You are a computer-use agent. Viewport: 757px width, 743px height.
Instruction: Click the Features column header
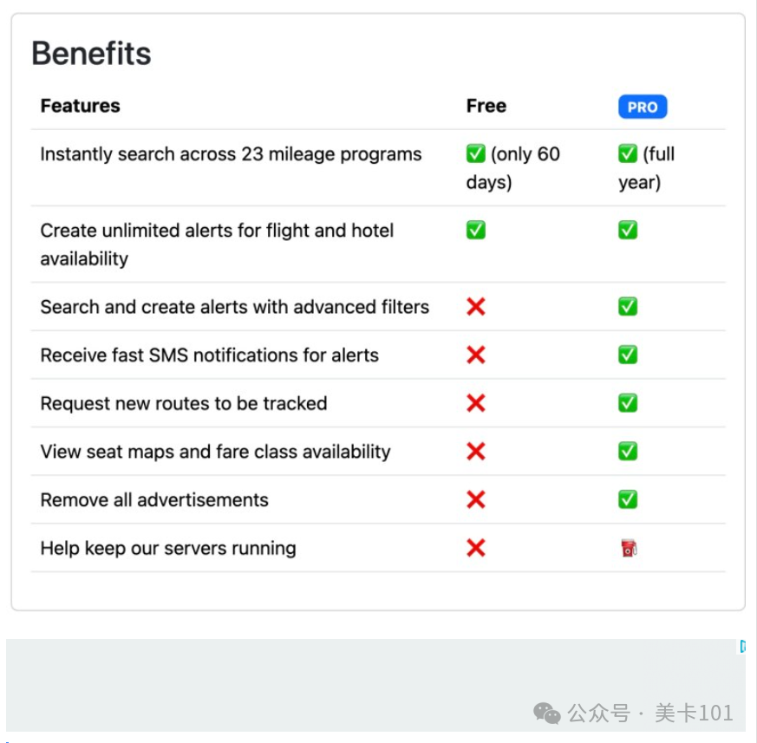tap(80, 106)
